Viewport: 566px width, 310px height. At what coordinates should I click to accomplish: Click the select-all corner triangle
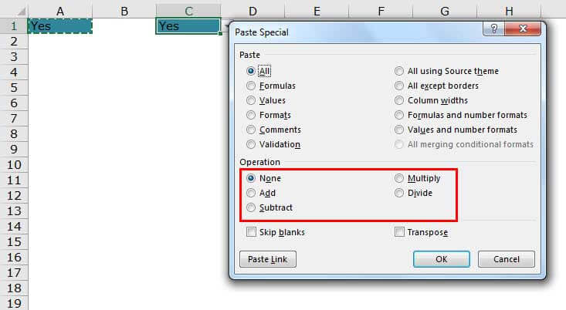(22, 12)
